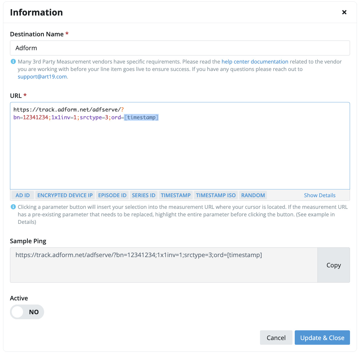Copy the sample ping URL
Viewport: 360px width, 355px height.
coord(334,265)
